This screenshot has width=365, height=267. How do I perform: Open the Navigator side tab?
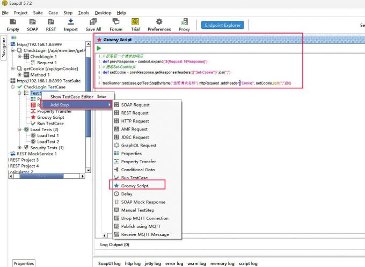pos(4,48)
